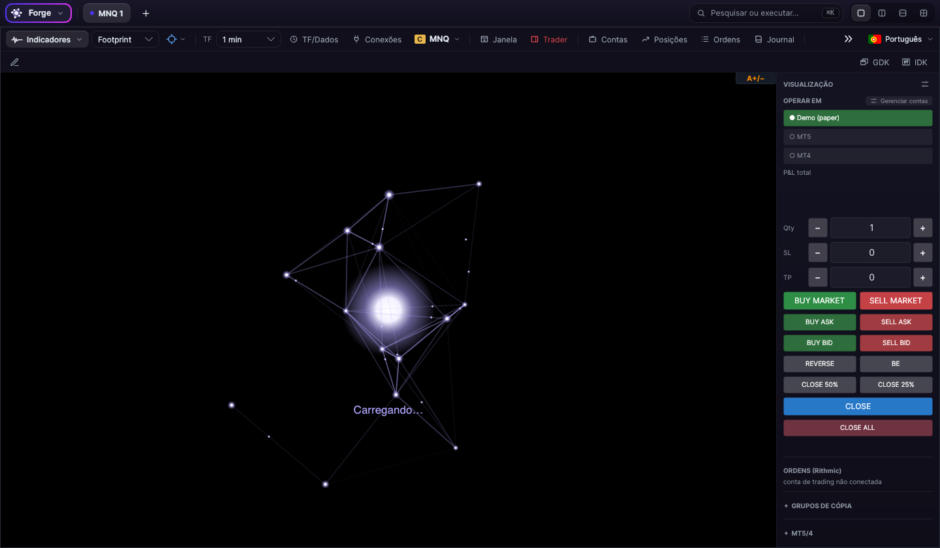Open the Footprint chart type dropdown
Viewport: 940px width, 548px height.
(125, 39)
